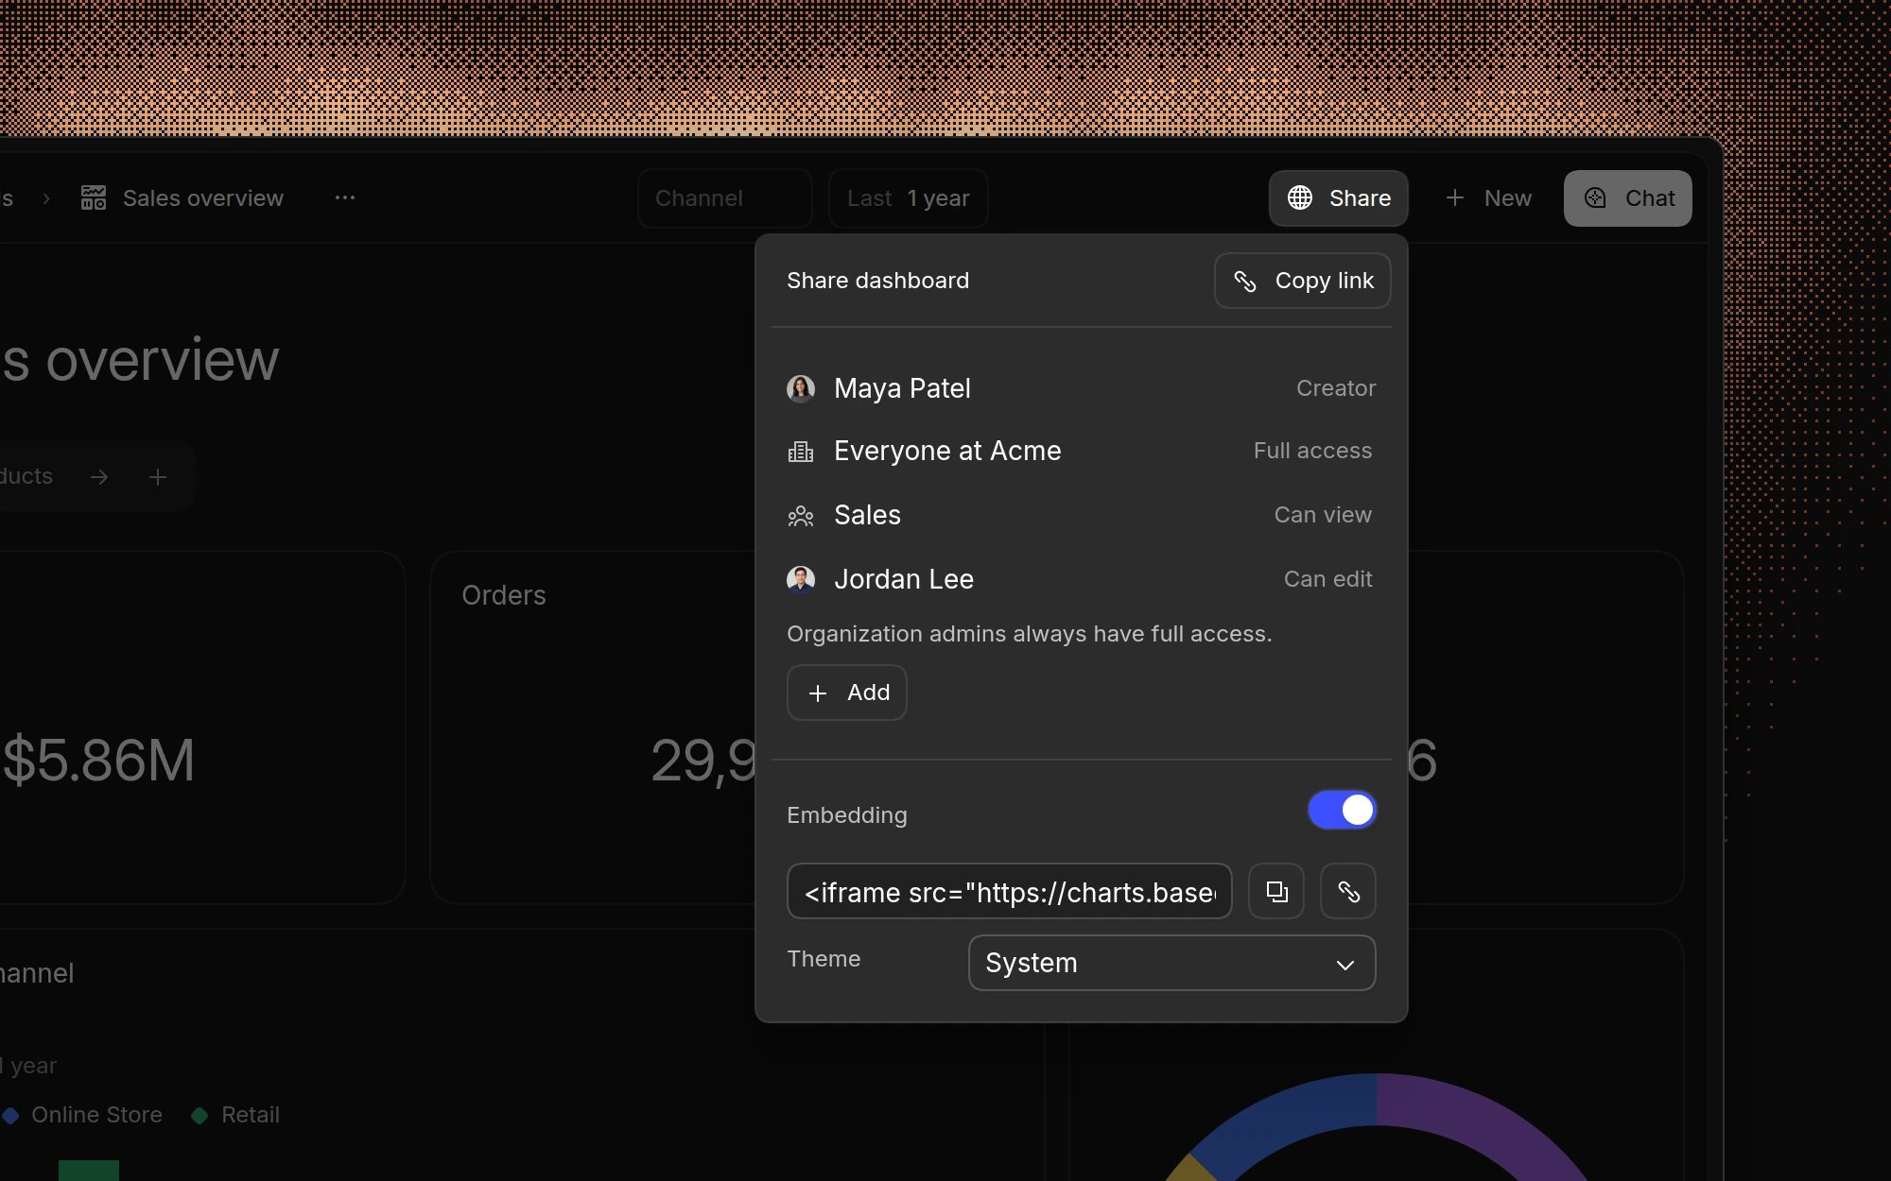Click Jordan Lee's avatar
Screen dimensions: 1891x1181
pyautogui.click(x=801, y=579)
